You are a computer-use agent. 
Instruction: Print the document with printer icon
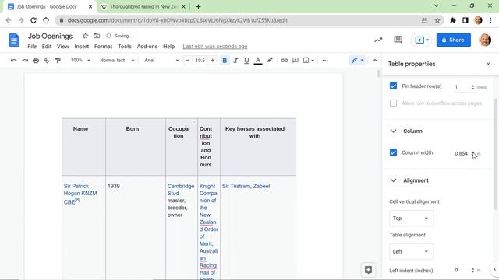(36, 61)
